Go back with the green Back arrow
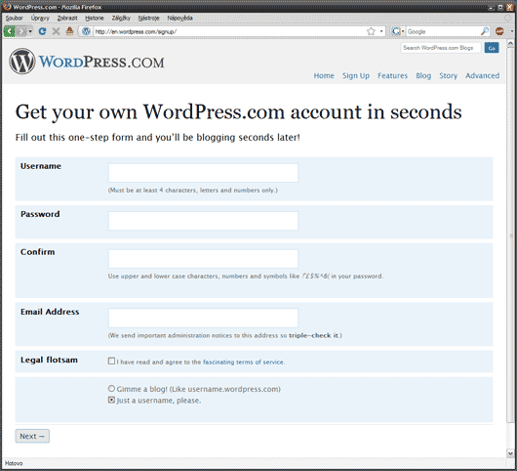The image size is (517, 471). click(9, 31)
